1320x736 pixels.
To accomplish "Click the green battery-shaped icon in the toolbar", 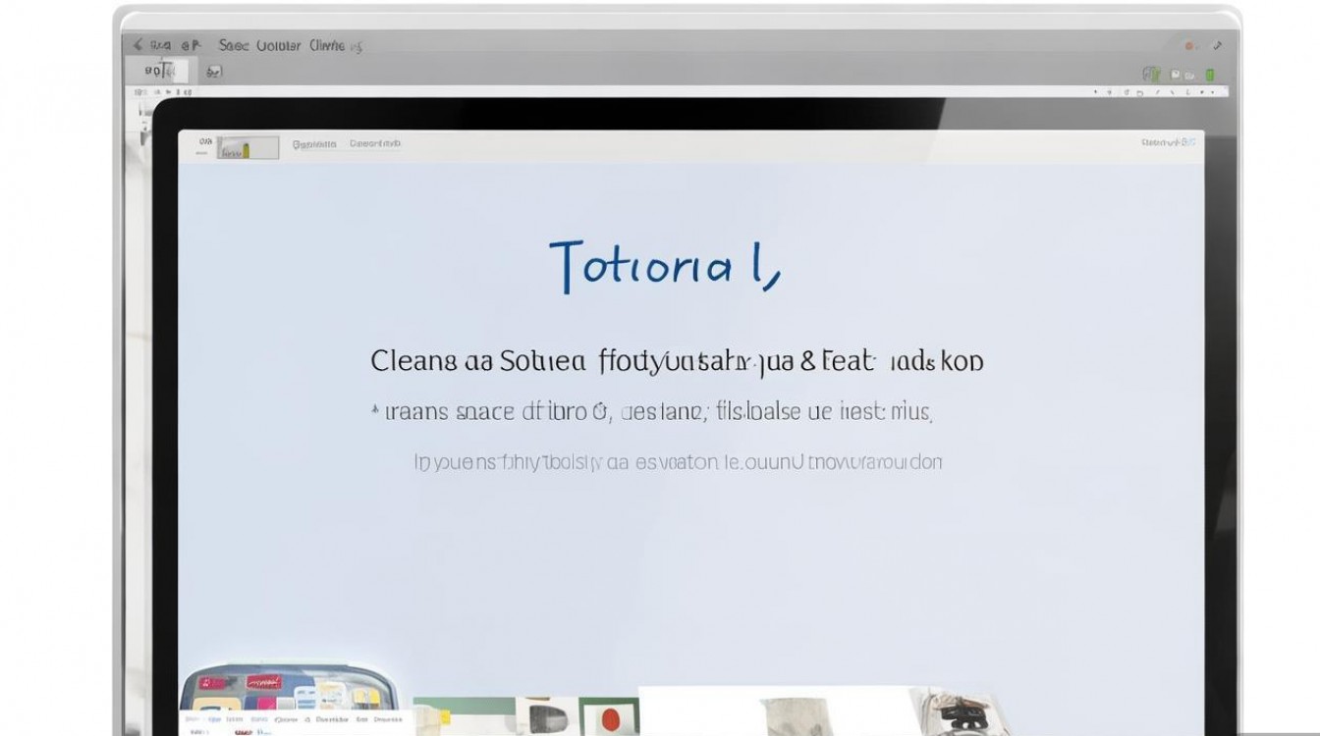I will (1210, 75).
